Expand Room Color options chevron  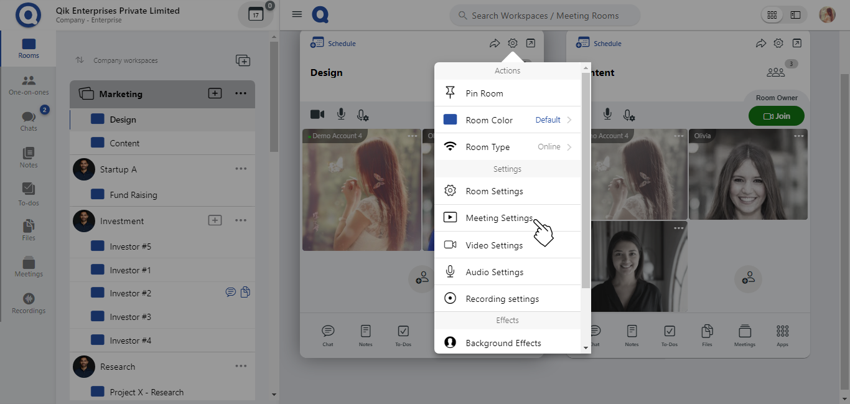pos(569,120)
